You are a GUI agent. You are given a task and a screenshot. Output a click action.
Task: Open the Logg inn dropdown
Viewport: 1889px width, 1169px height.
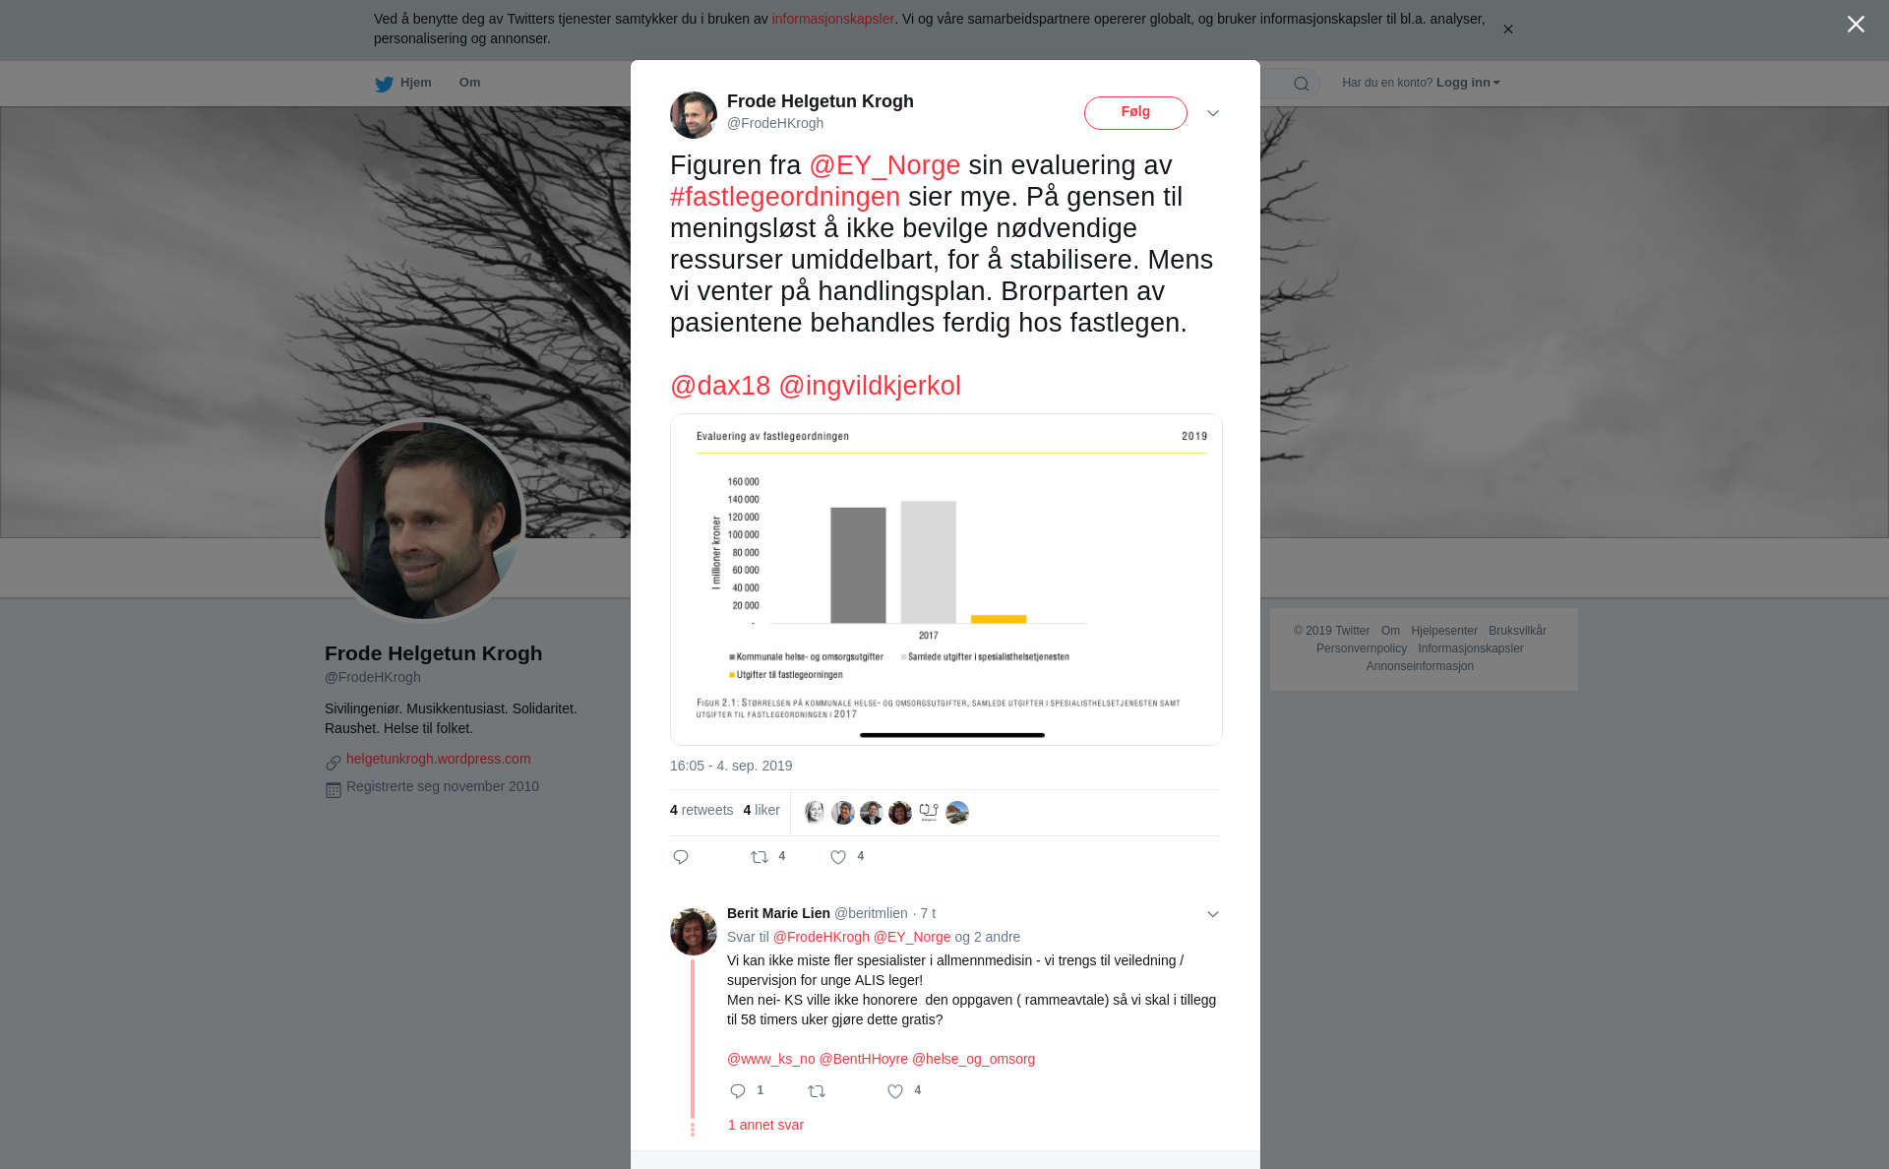1468,83
